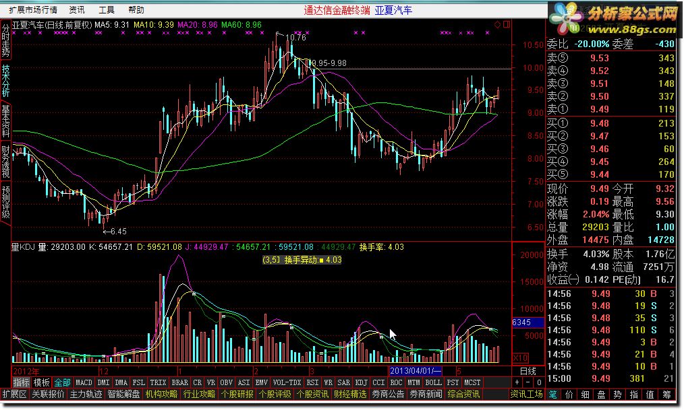Select the 势 quote panel tab
The width and height of the screenshot is (684, 410).
618,395
